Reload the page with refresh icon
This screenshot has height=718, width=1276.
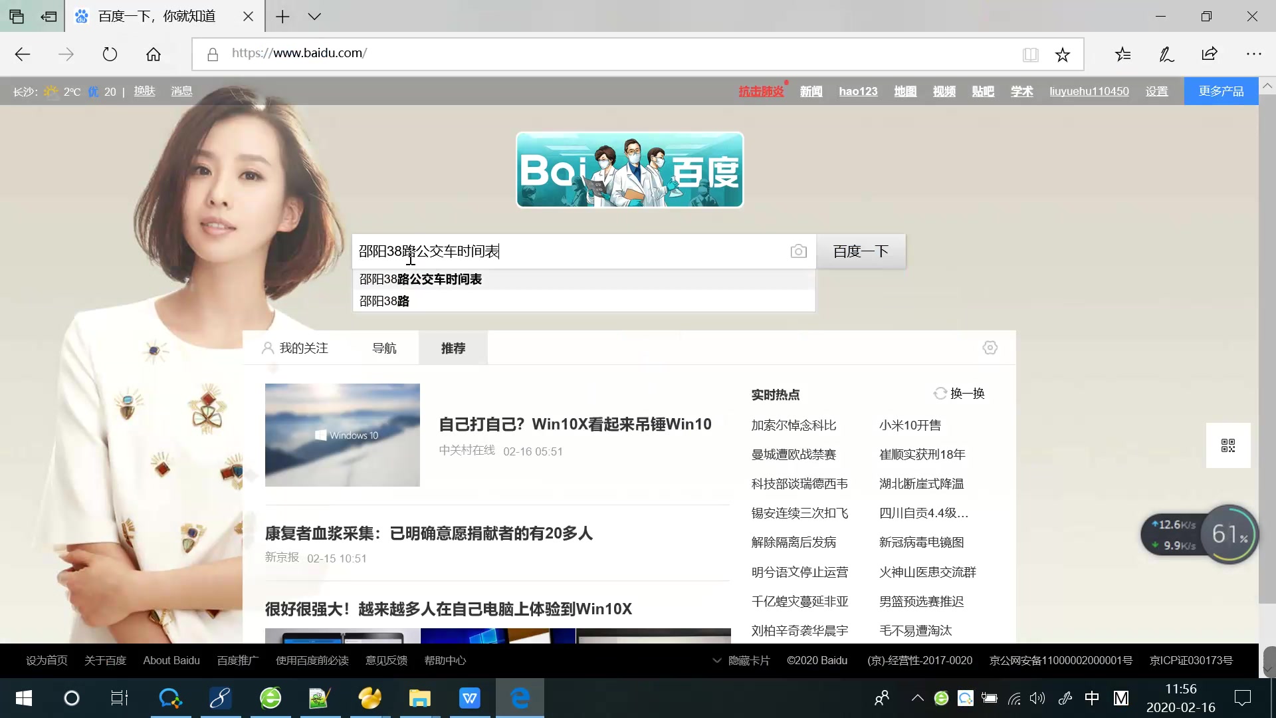[x=110, y=55]
